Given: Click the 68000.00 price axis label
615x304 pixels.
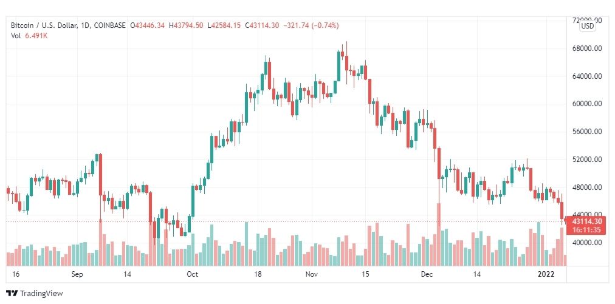Looking at the screenshot, I should click(588, 49).
